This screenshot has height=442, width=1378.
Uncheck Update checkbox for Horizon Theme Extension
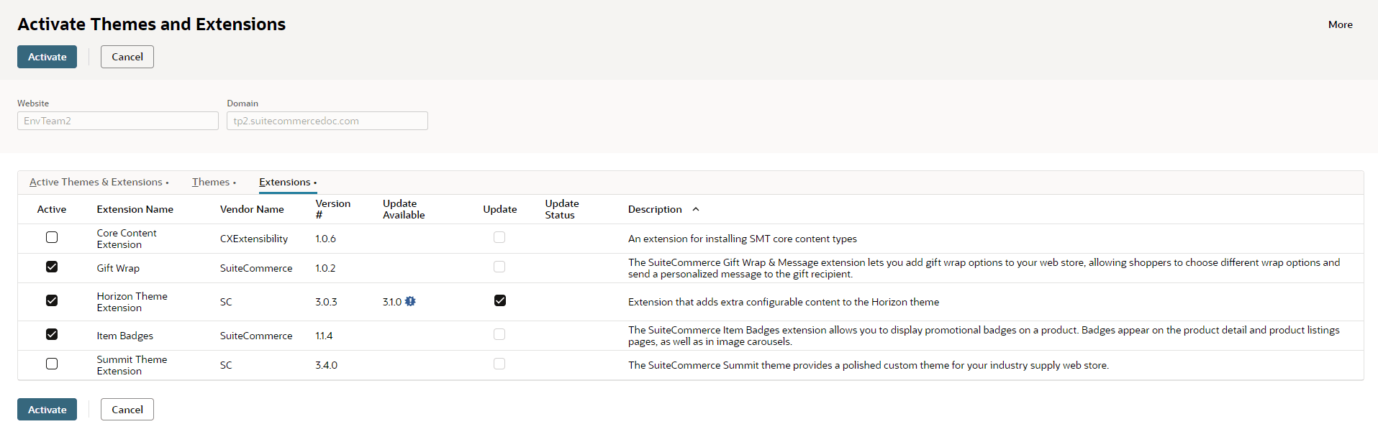click(500, 300)
